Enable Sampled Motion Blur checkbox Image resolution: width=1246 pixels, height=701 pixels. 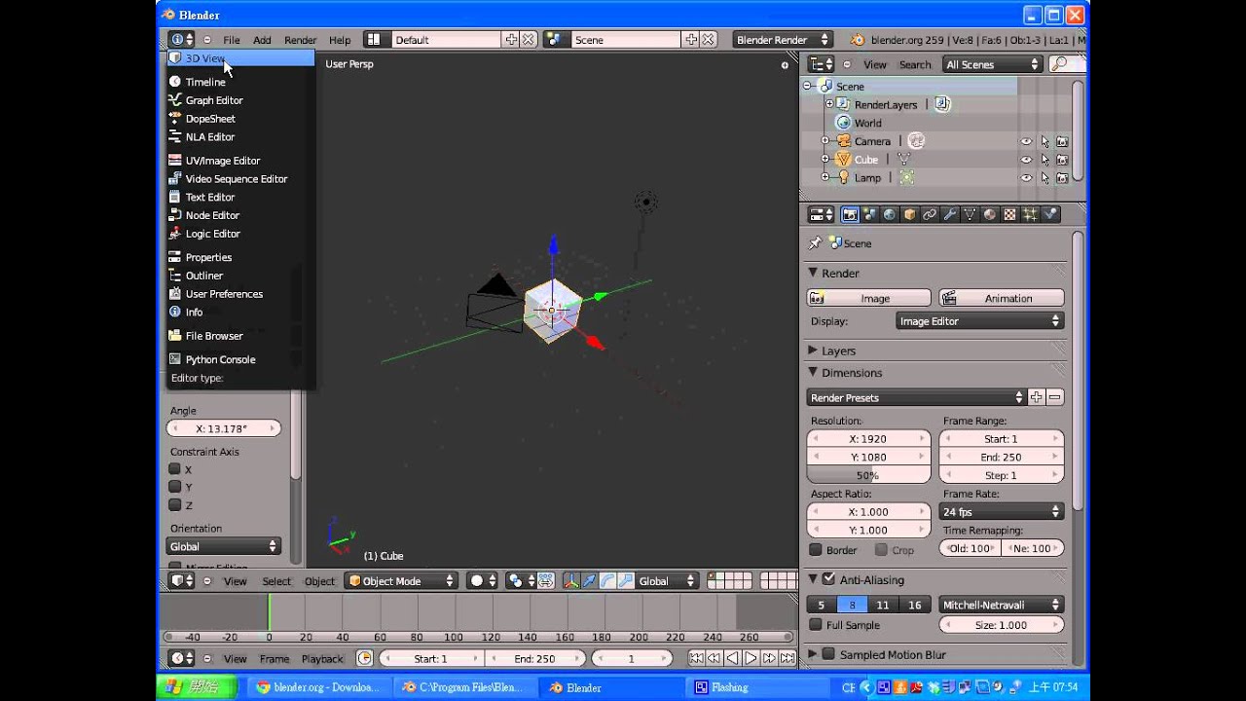[828, 654]
